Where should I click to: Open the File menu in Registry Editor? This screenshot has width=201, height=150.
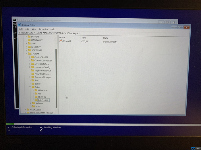point(21,29)
